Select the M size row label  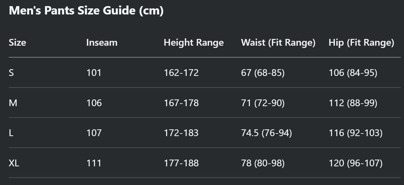pos(13,103)
